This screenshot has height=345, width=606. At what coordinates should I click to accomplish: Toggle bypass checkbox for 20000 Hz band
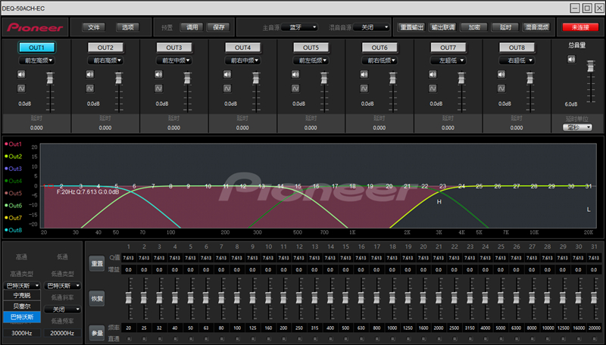point(594,339)
